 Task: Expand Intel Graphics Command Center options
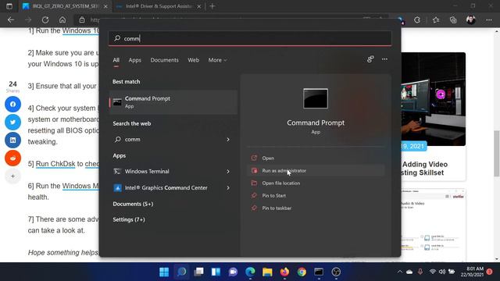click(228, 187)
